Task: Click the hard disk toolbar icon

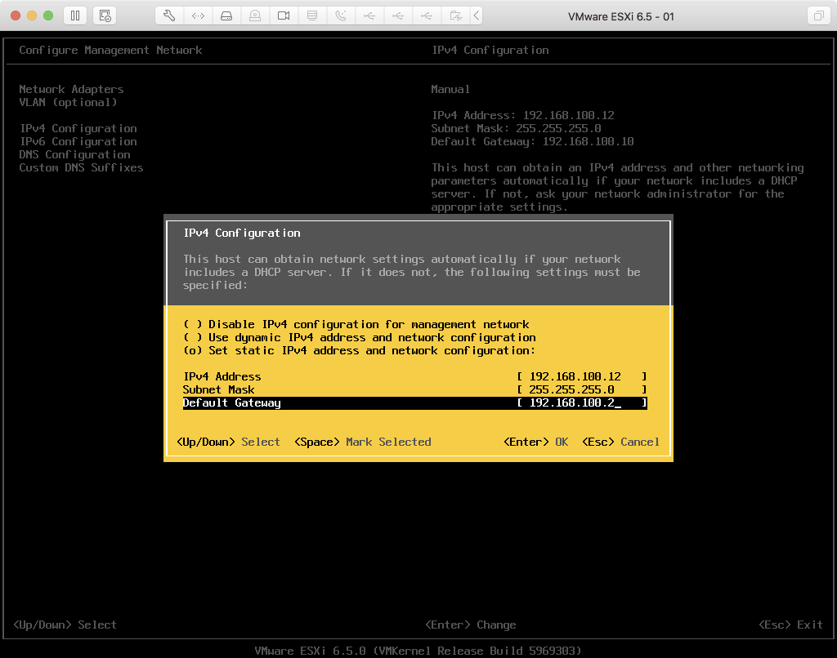Action: click(226, 16)
